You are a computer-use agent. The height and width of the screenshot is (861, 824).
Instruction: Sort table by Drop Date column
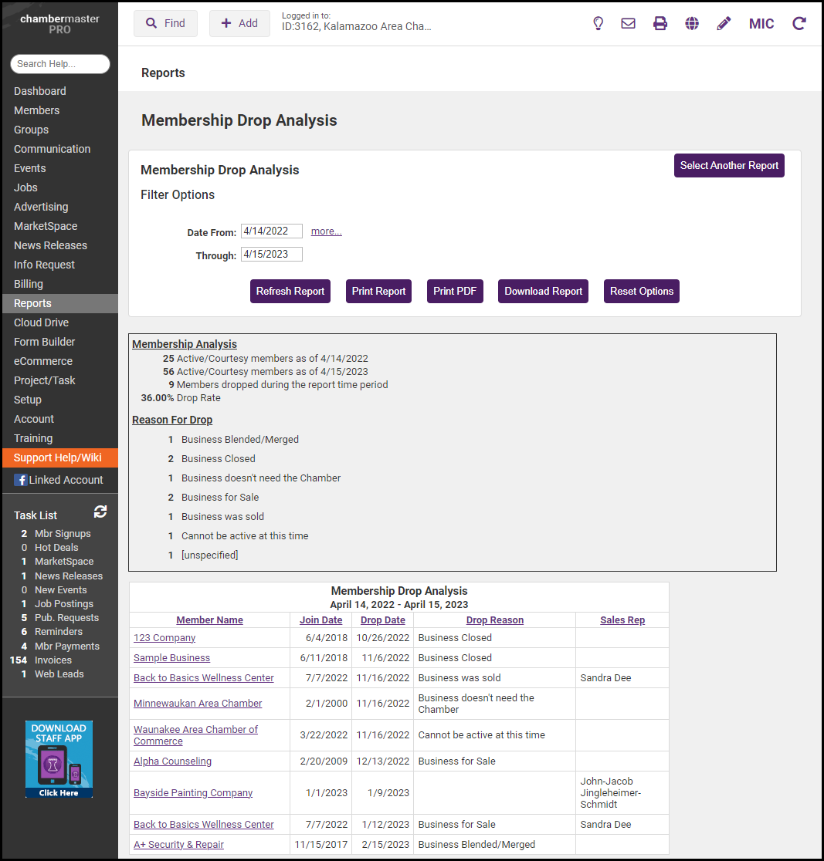382,620
